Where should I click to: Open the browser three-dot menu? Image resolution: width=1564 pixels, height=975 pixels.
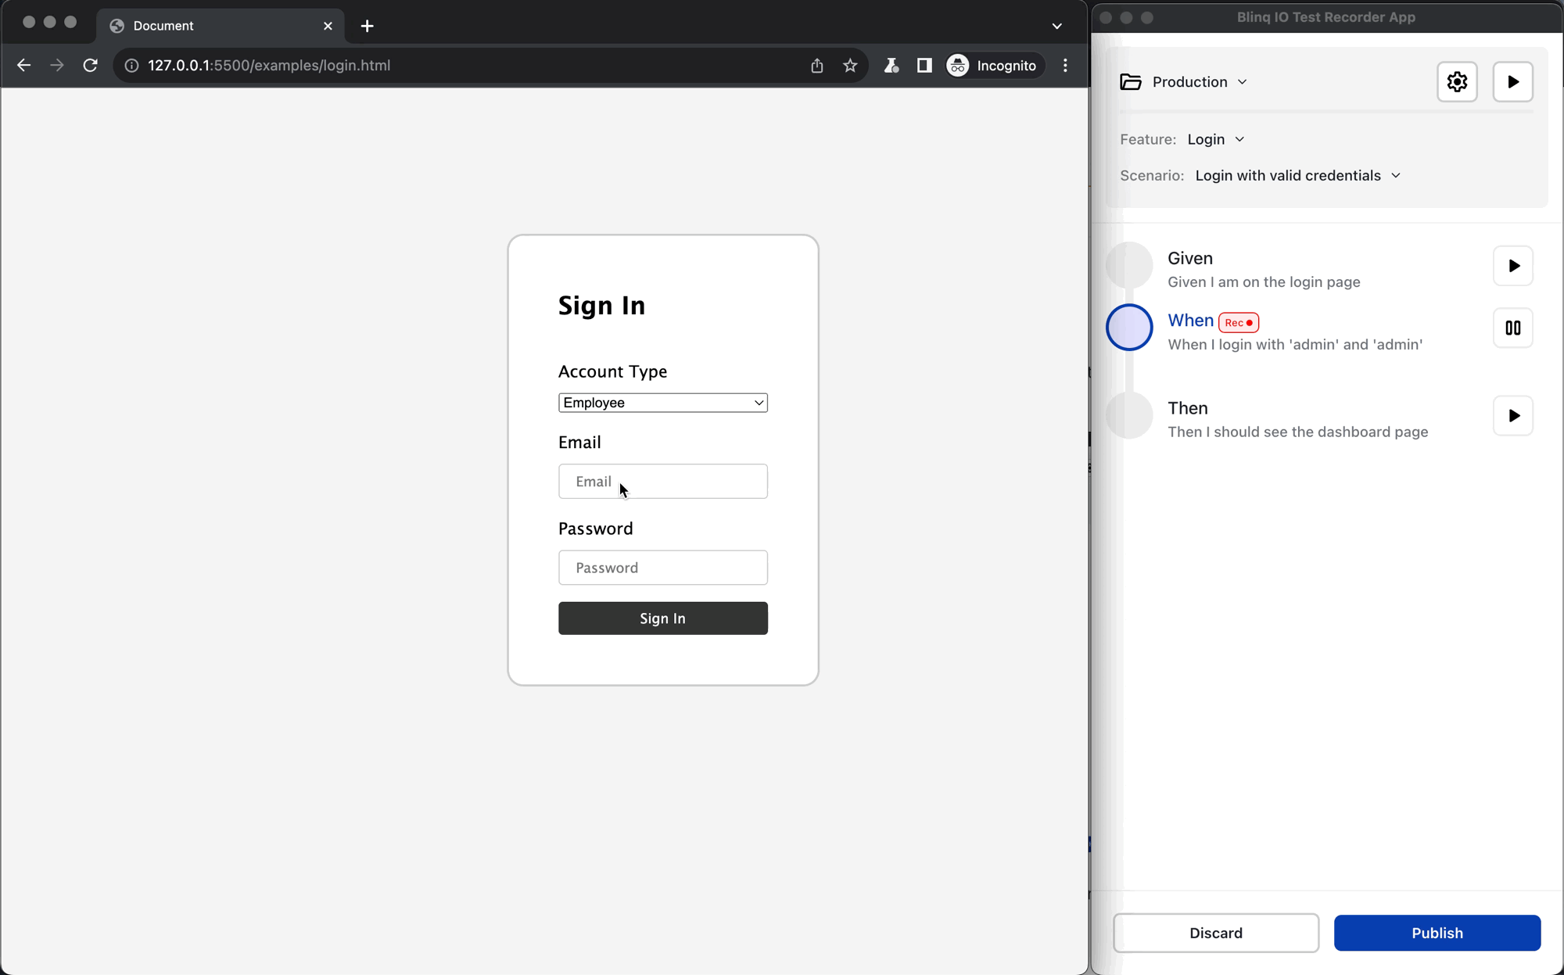1066,65
